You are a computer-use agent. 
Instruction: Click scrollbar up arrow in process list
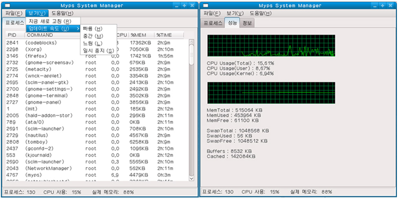tap(192, 42)
